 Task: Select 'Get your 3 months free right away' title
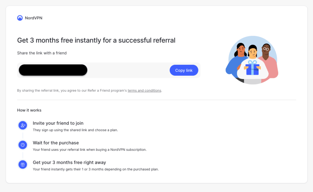69,162
